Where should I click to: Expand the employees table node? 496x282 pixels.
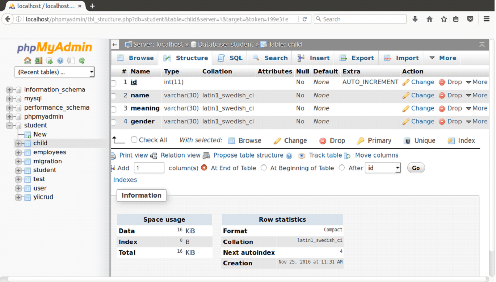click(x=18, y=152)
